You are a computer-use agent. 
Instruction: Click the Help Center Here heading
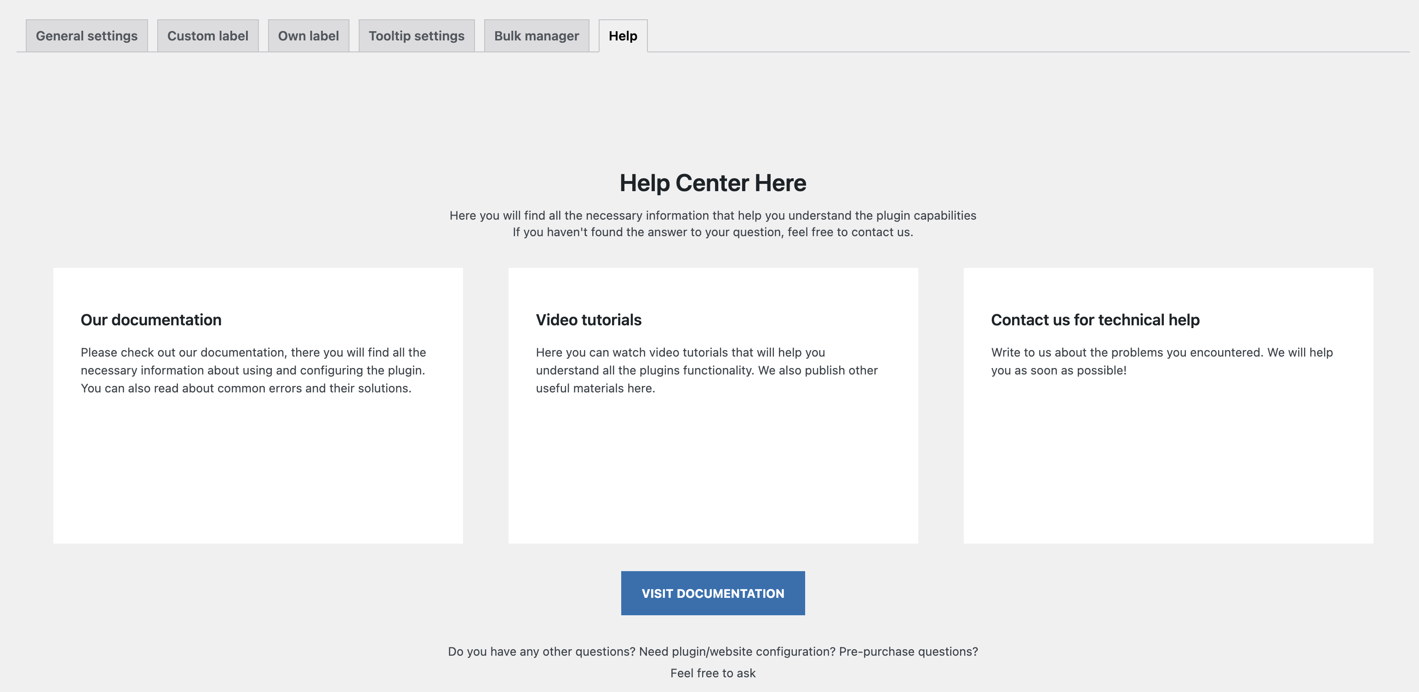click(x=713, y=183)
